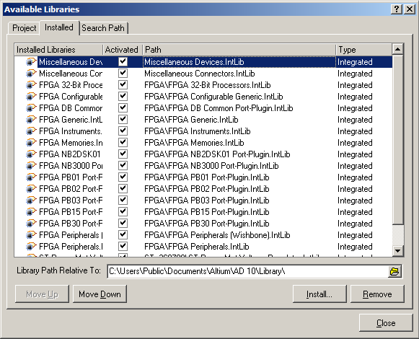
Task: Uncheck FPGA Memories activated box
Action: click(123, 143)
